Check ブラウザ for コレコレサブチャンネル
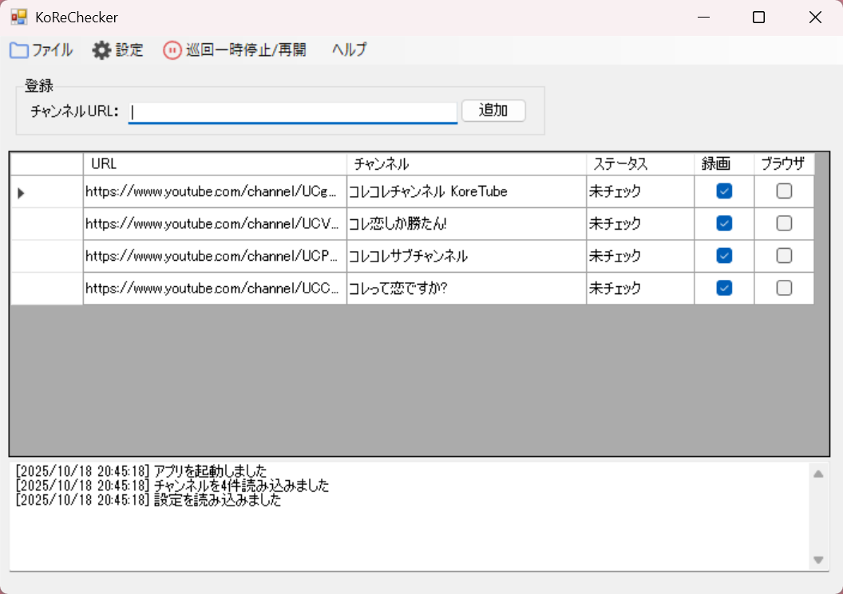Image resolution: width=843 pixels, height=594 pixels. click(783, 256)
